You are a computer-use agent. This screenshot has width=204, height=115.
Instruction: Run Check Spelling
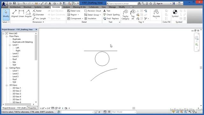click(x=111, y=15)
